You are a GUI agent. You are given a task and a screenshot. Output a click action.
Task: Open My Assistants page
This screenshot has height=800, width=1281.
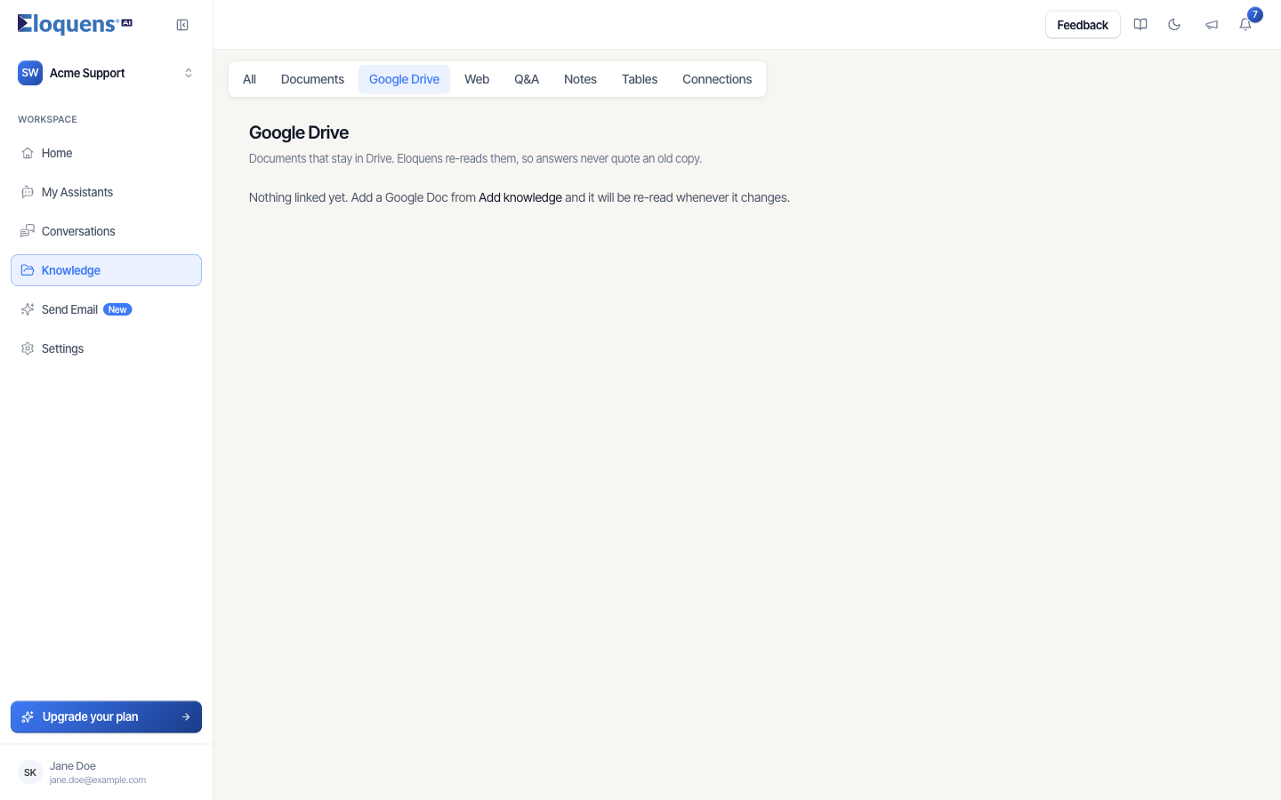pos(106,192)
